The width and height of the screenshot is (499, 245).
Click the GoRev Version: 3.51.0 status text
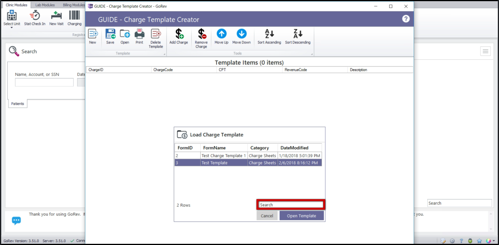[21, 241]
